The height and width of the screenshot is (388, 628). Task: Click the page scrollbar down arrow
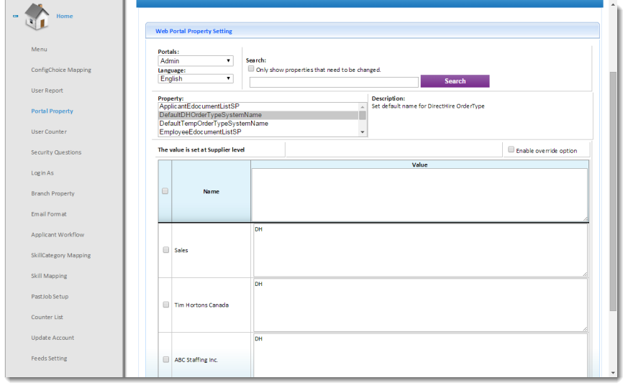pos(613,373)
